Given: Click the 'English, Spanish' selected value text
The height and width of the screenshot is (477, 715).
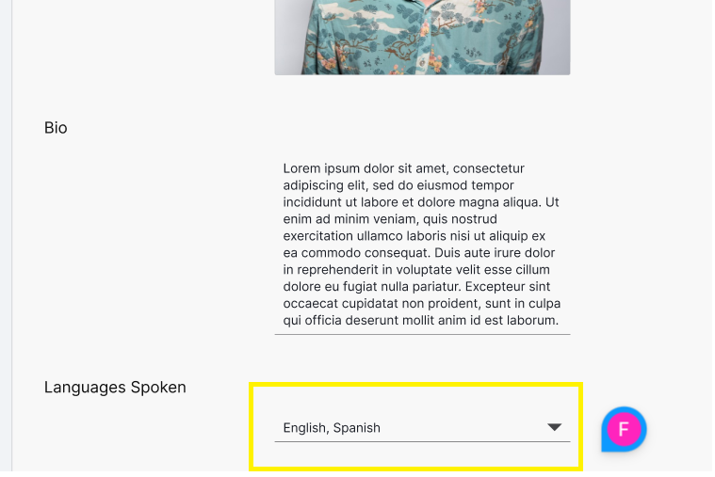Looking at the screenshot, I should coord(332,428).
